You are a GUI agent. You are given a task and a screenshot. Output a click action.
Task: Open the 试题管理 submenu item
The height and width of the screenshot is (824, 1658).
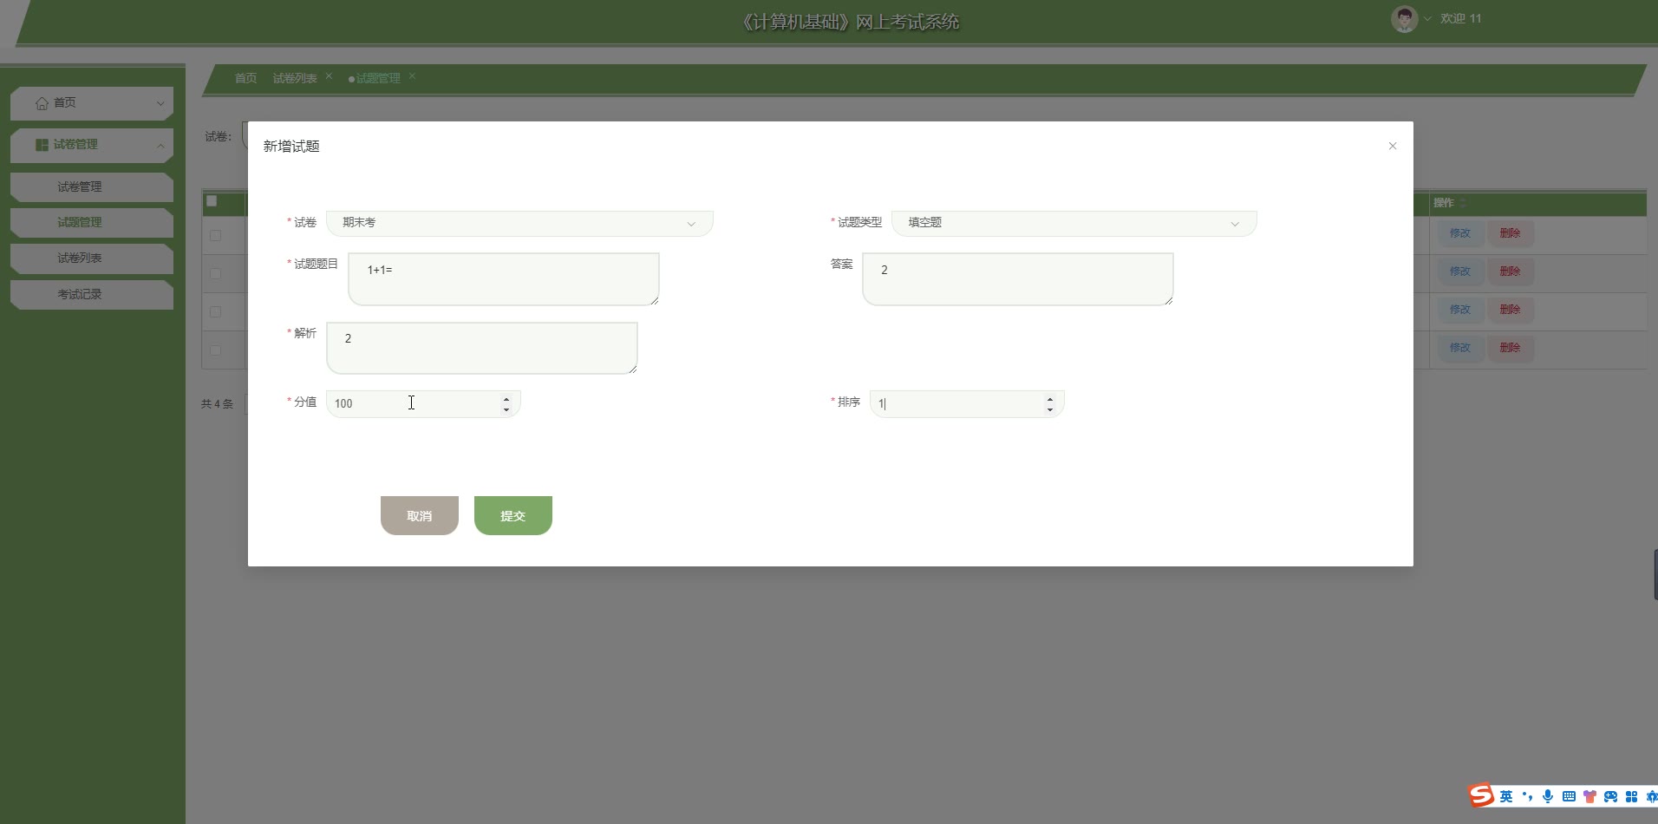92,223
